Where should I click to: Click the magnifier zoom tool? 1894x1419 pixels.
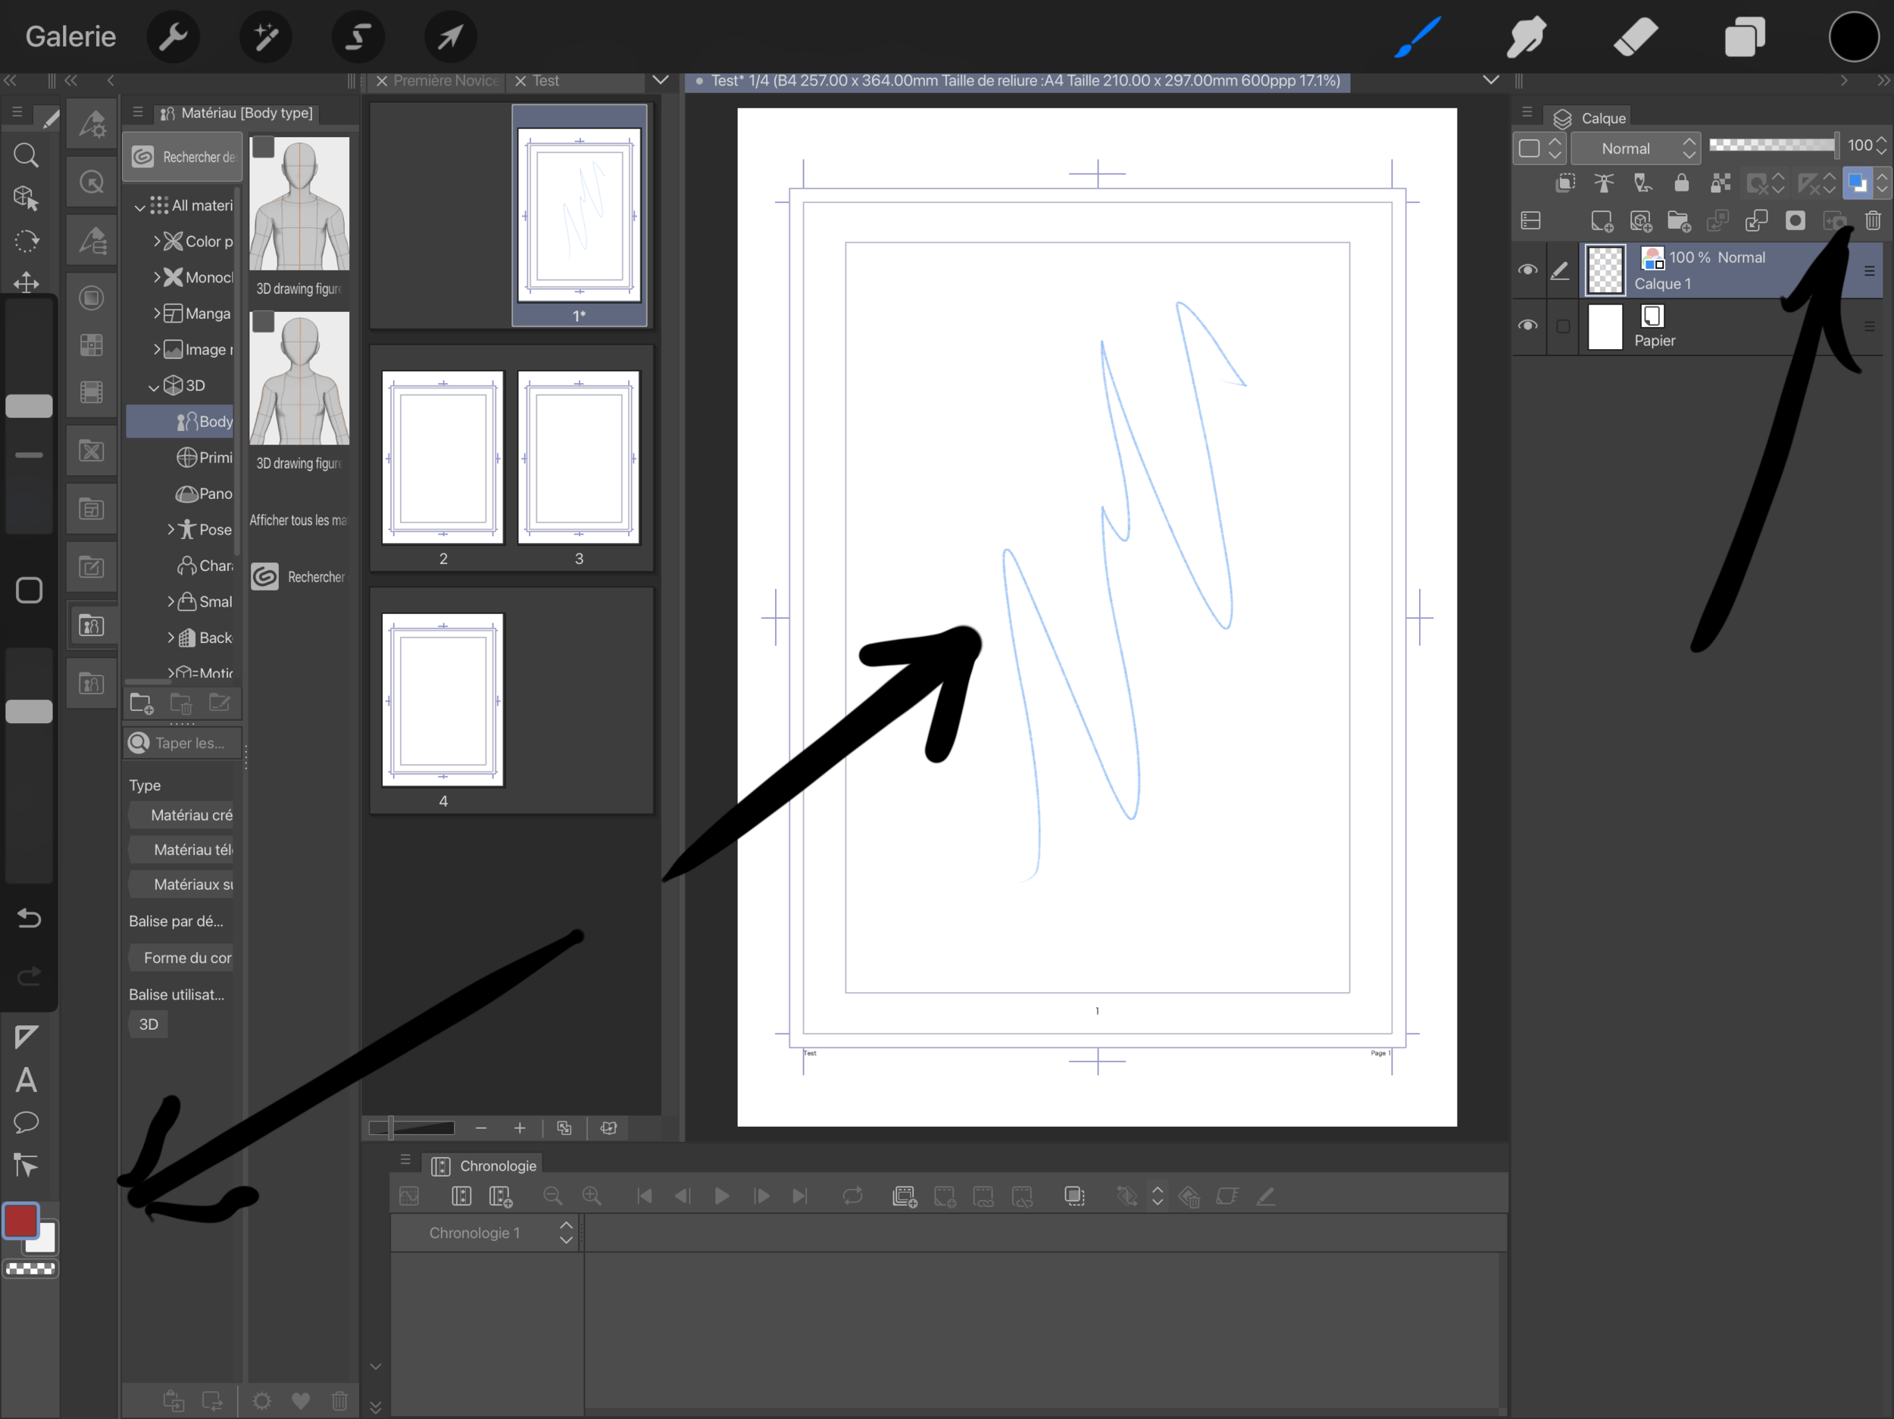26,155
